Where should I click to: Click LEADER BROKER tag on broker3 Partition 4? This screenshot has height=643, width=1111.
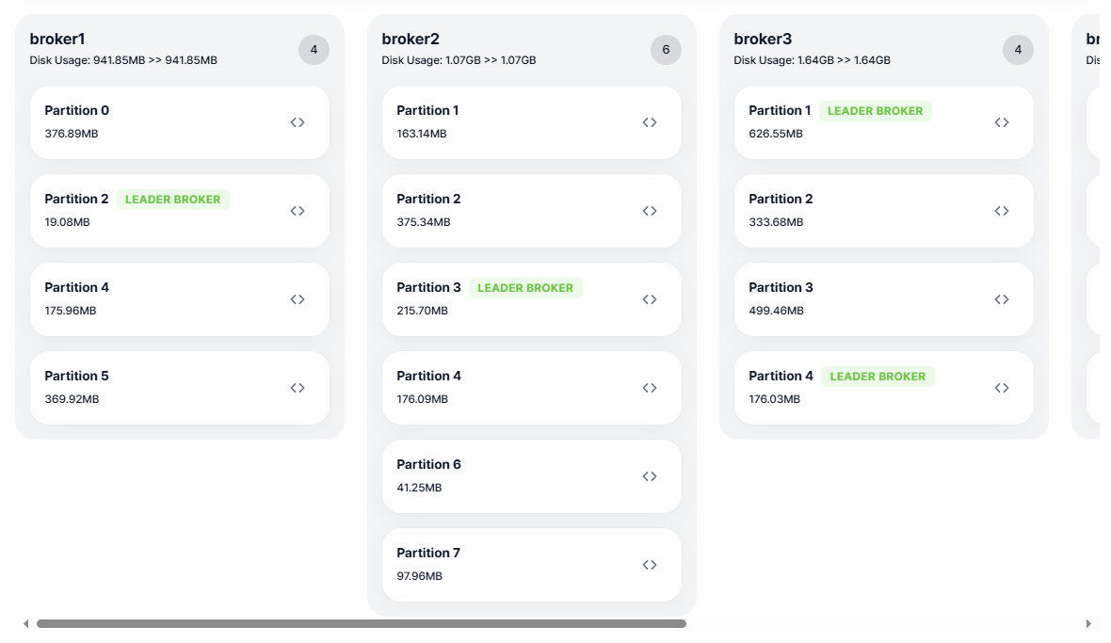click(878, 377)
